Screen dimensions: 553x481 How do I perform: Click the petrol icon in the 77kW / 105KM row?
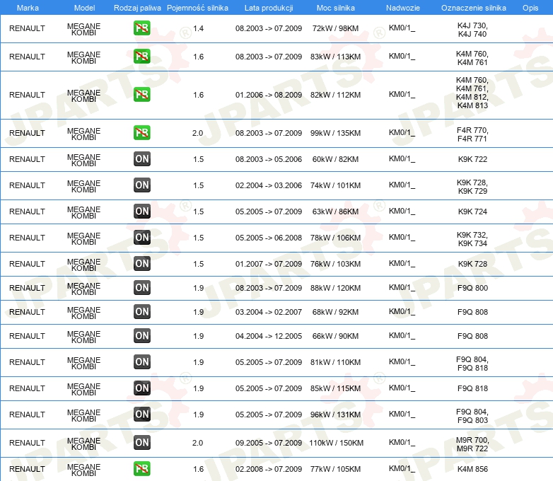pyautogui.click(x=141, y=469)
